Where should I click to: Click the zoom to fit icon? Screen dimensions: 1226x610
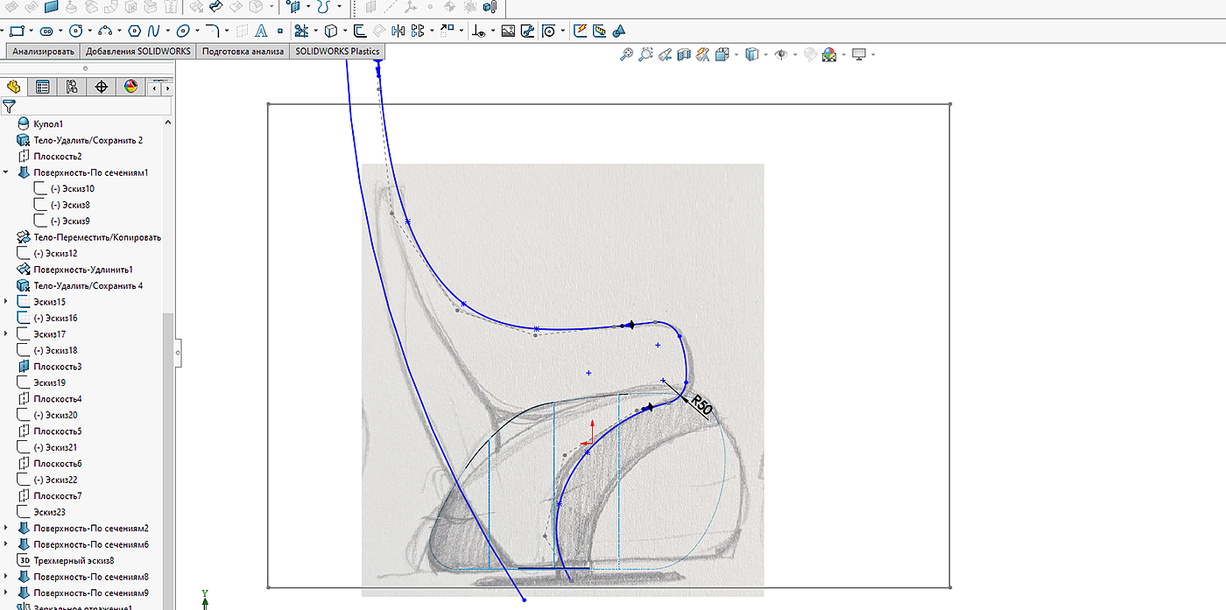(x=626, y=55)
